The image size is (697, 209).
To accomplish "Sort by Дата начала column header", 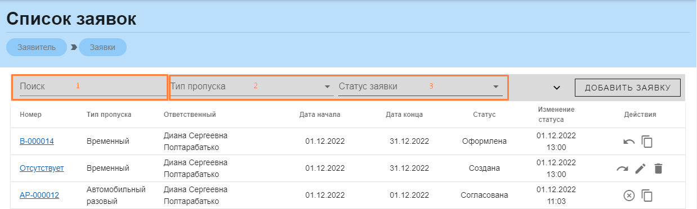I will 320,115.
